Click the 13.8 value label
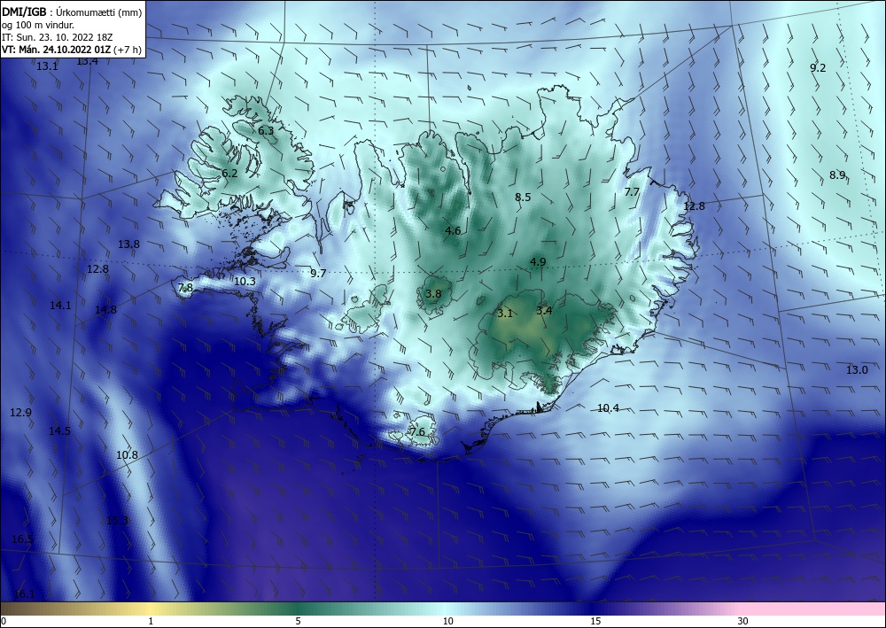 [128, 244]
